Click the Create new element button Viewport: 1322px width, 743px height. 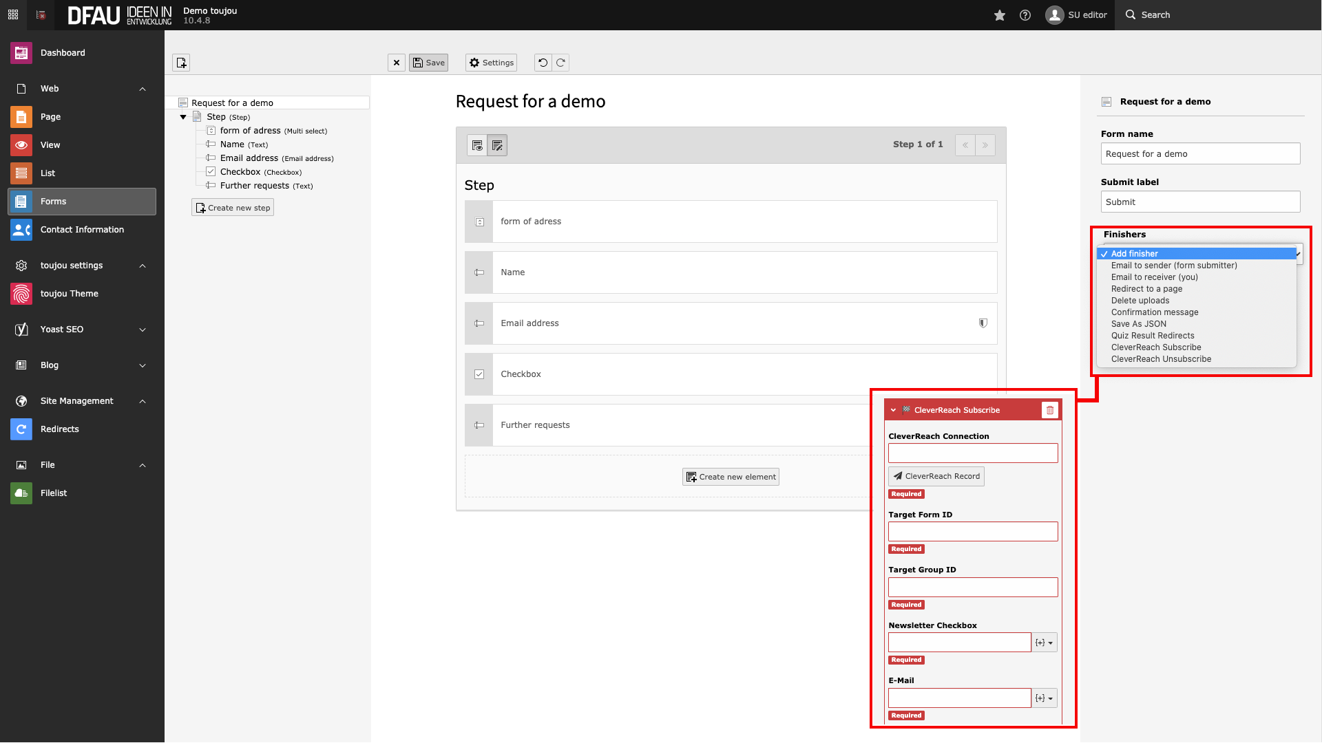point(731,477)
